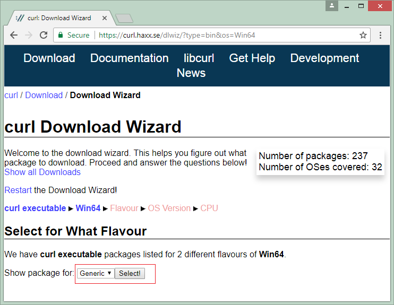Image resolution: width=394 pixels, height=305 pixels.
Task: Click the curl Download Wizard heading
Action: [x=93, y=127]
